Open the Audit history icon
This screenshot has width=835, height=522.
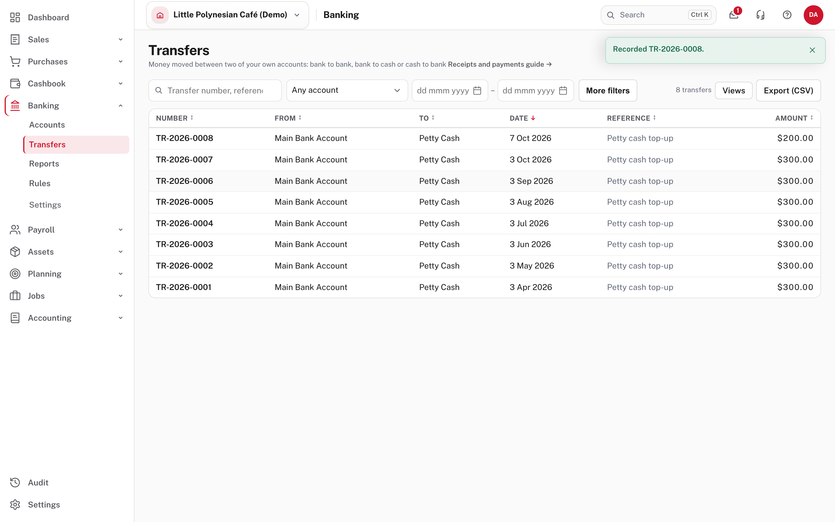click(15, 483)
